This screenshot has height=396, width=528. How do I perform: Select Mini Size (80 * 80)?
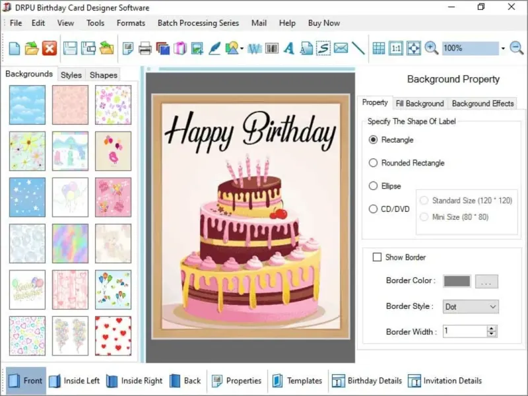click(x=455, y=217)
